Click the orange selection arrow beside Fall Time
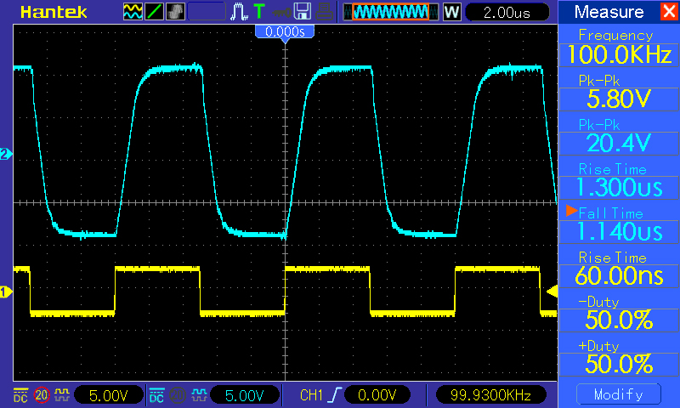680x408 pixels. 571,211
